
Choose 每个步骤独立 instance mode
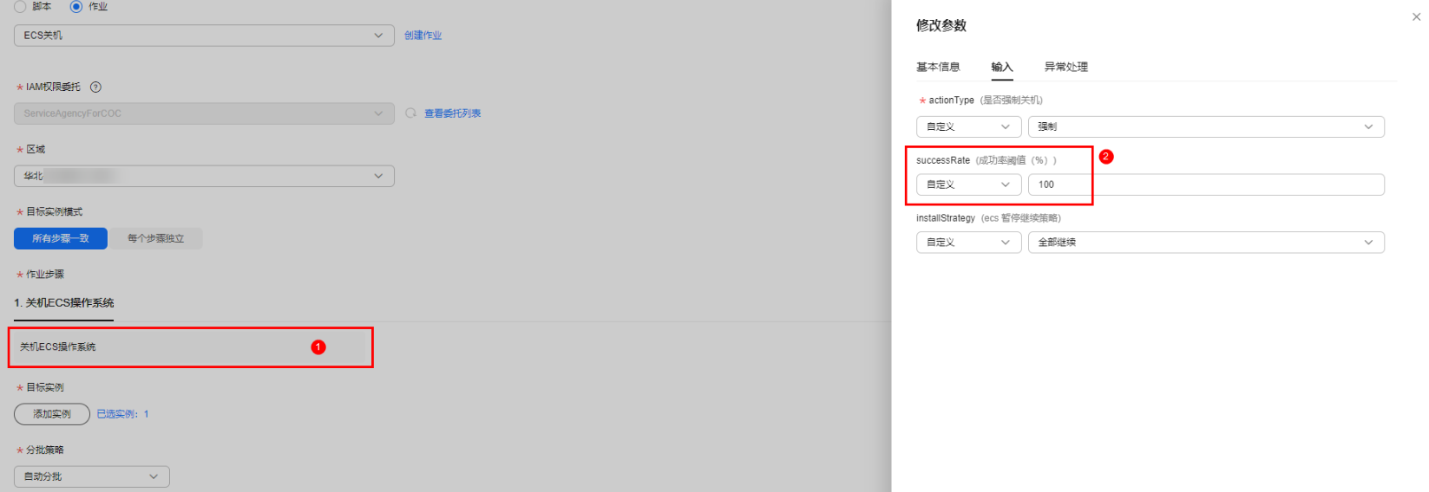click(156, 238)
